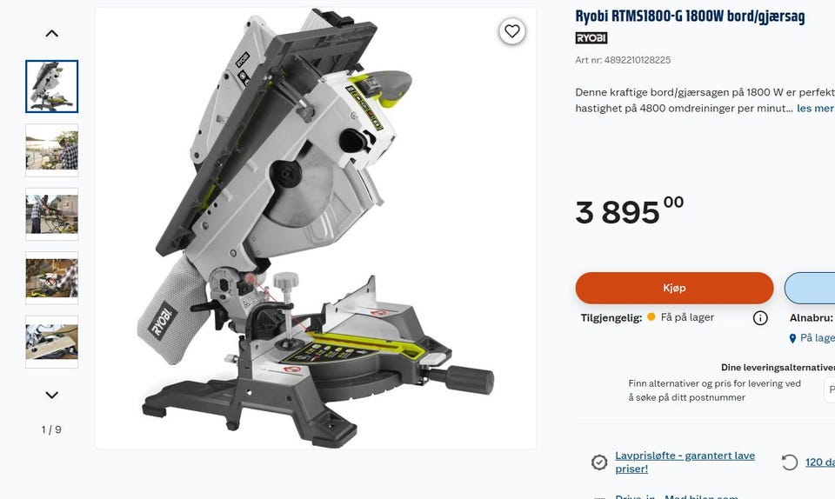
Task: Select first thumbnail of the mitre saw
Action: (51, 86)
